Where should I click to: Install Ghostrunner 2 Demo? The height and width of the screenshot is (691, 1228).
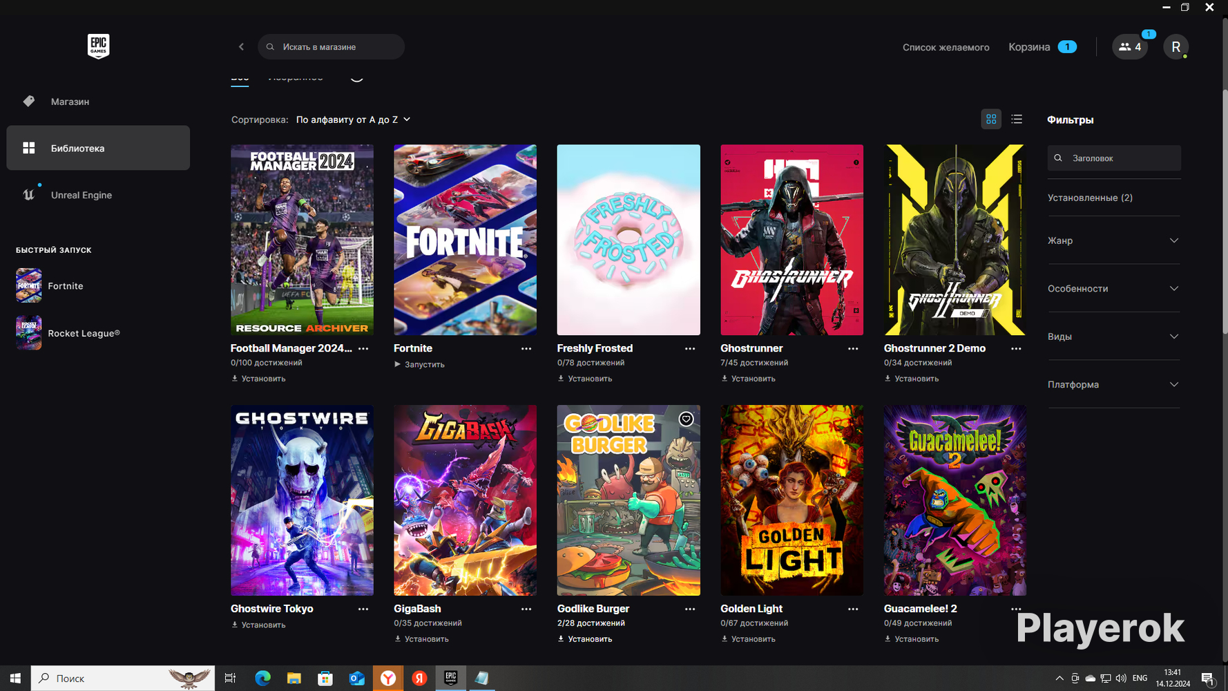click(x=912, y=379)
